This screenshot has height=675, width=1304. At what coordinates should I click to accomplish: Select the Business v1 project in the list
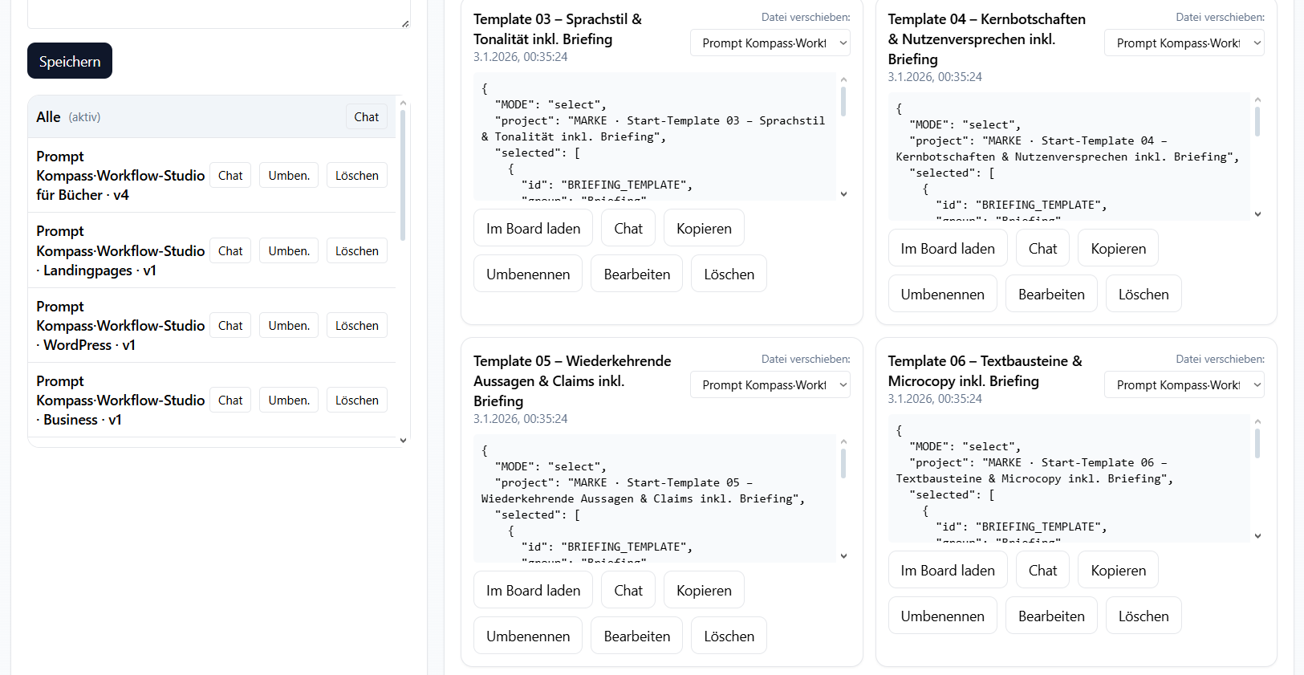[120, 400]
